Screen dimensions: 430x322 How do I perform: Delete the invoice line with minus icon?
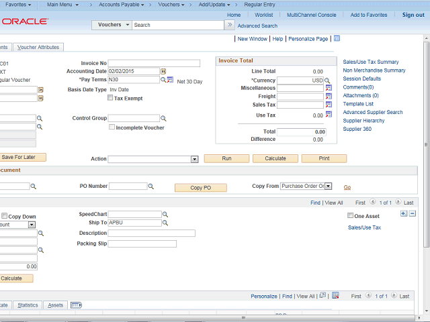[413, 214]
